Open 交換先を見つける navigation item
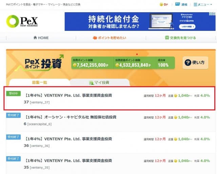The width and height of the screenshot is (217, 174). point(180,38)
